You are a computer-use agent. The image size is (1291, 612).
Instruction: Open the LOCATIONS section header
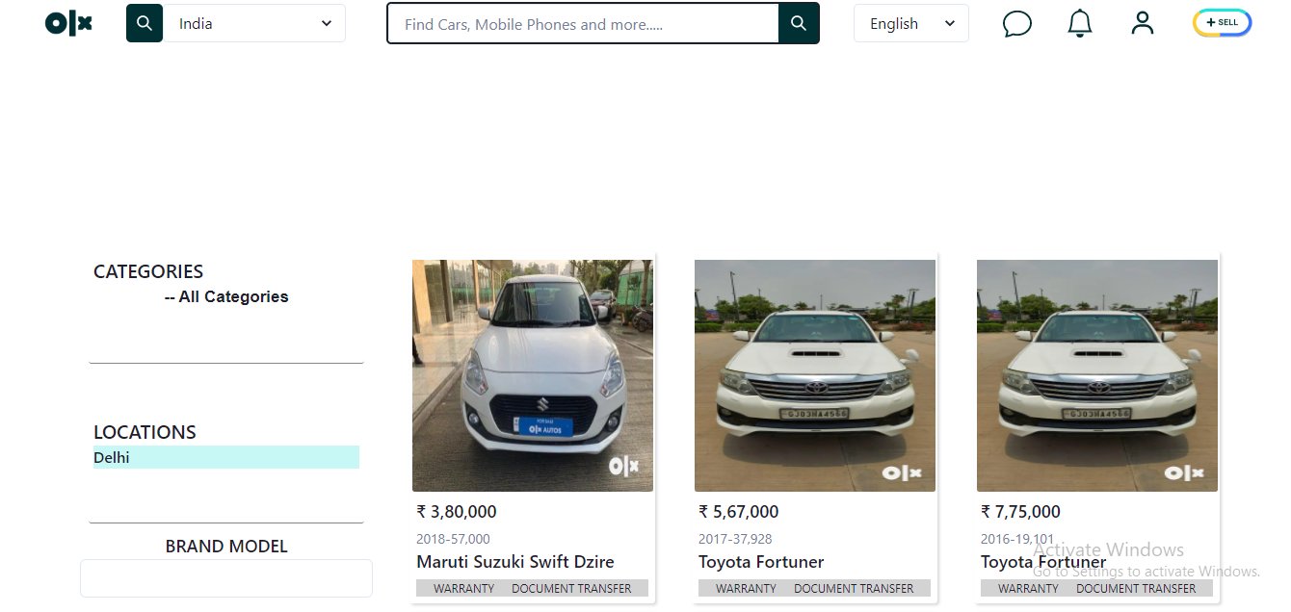145,432
